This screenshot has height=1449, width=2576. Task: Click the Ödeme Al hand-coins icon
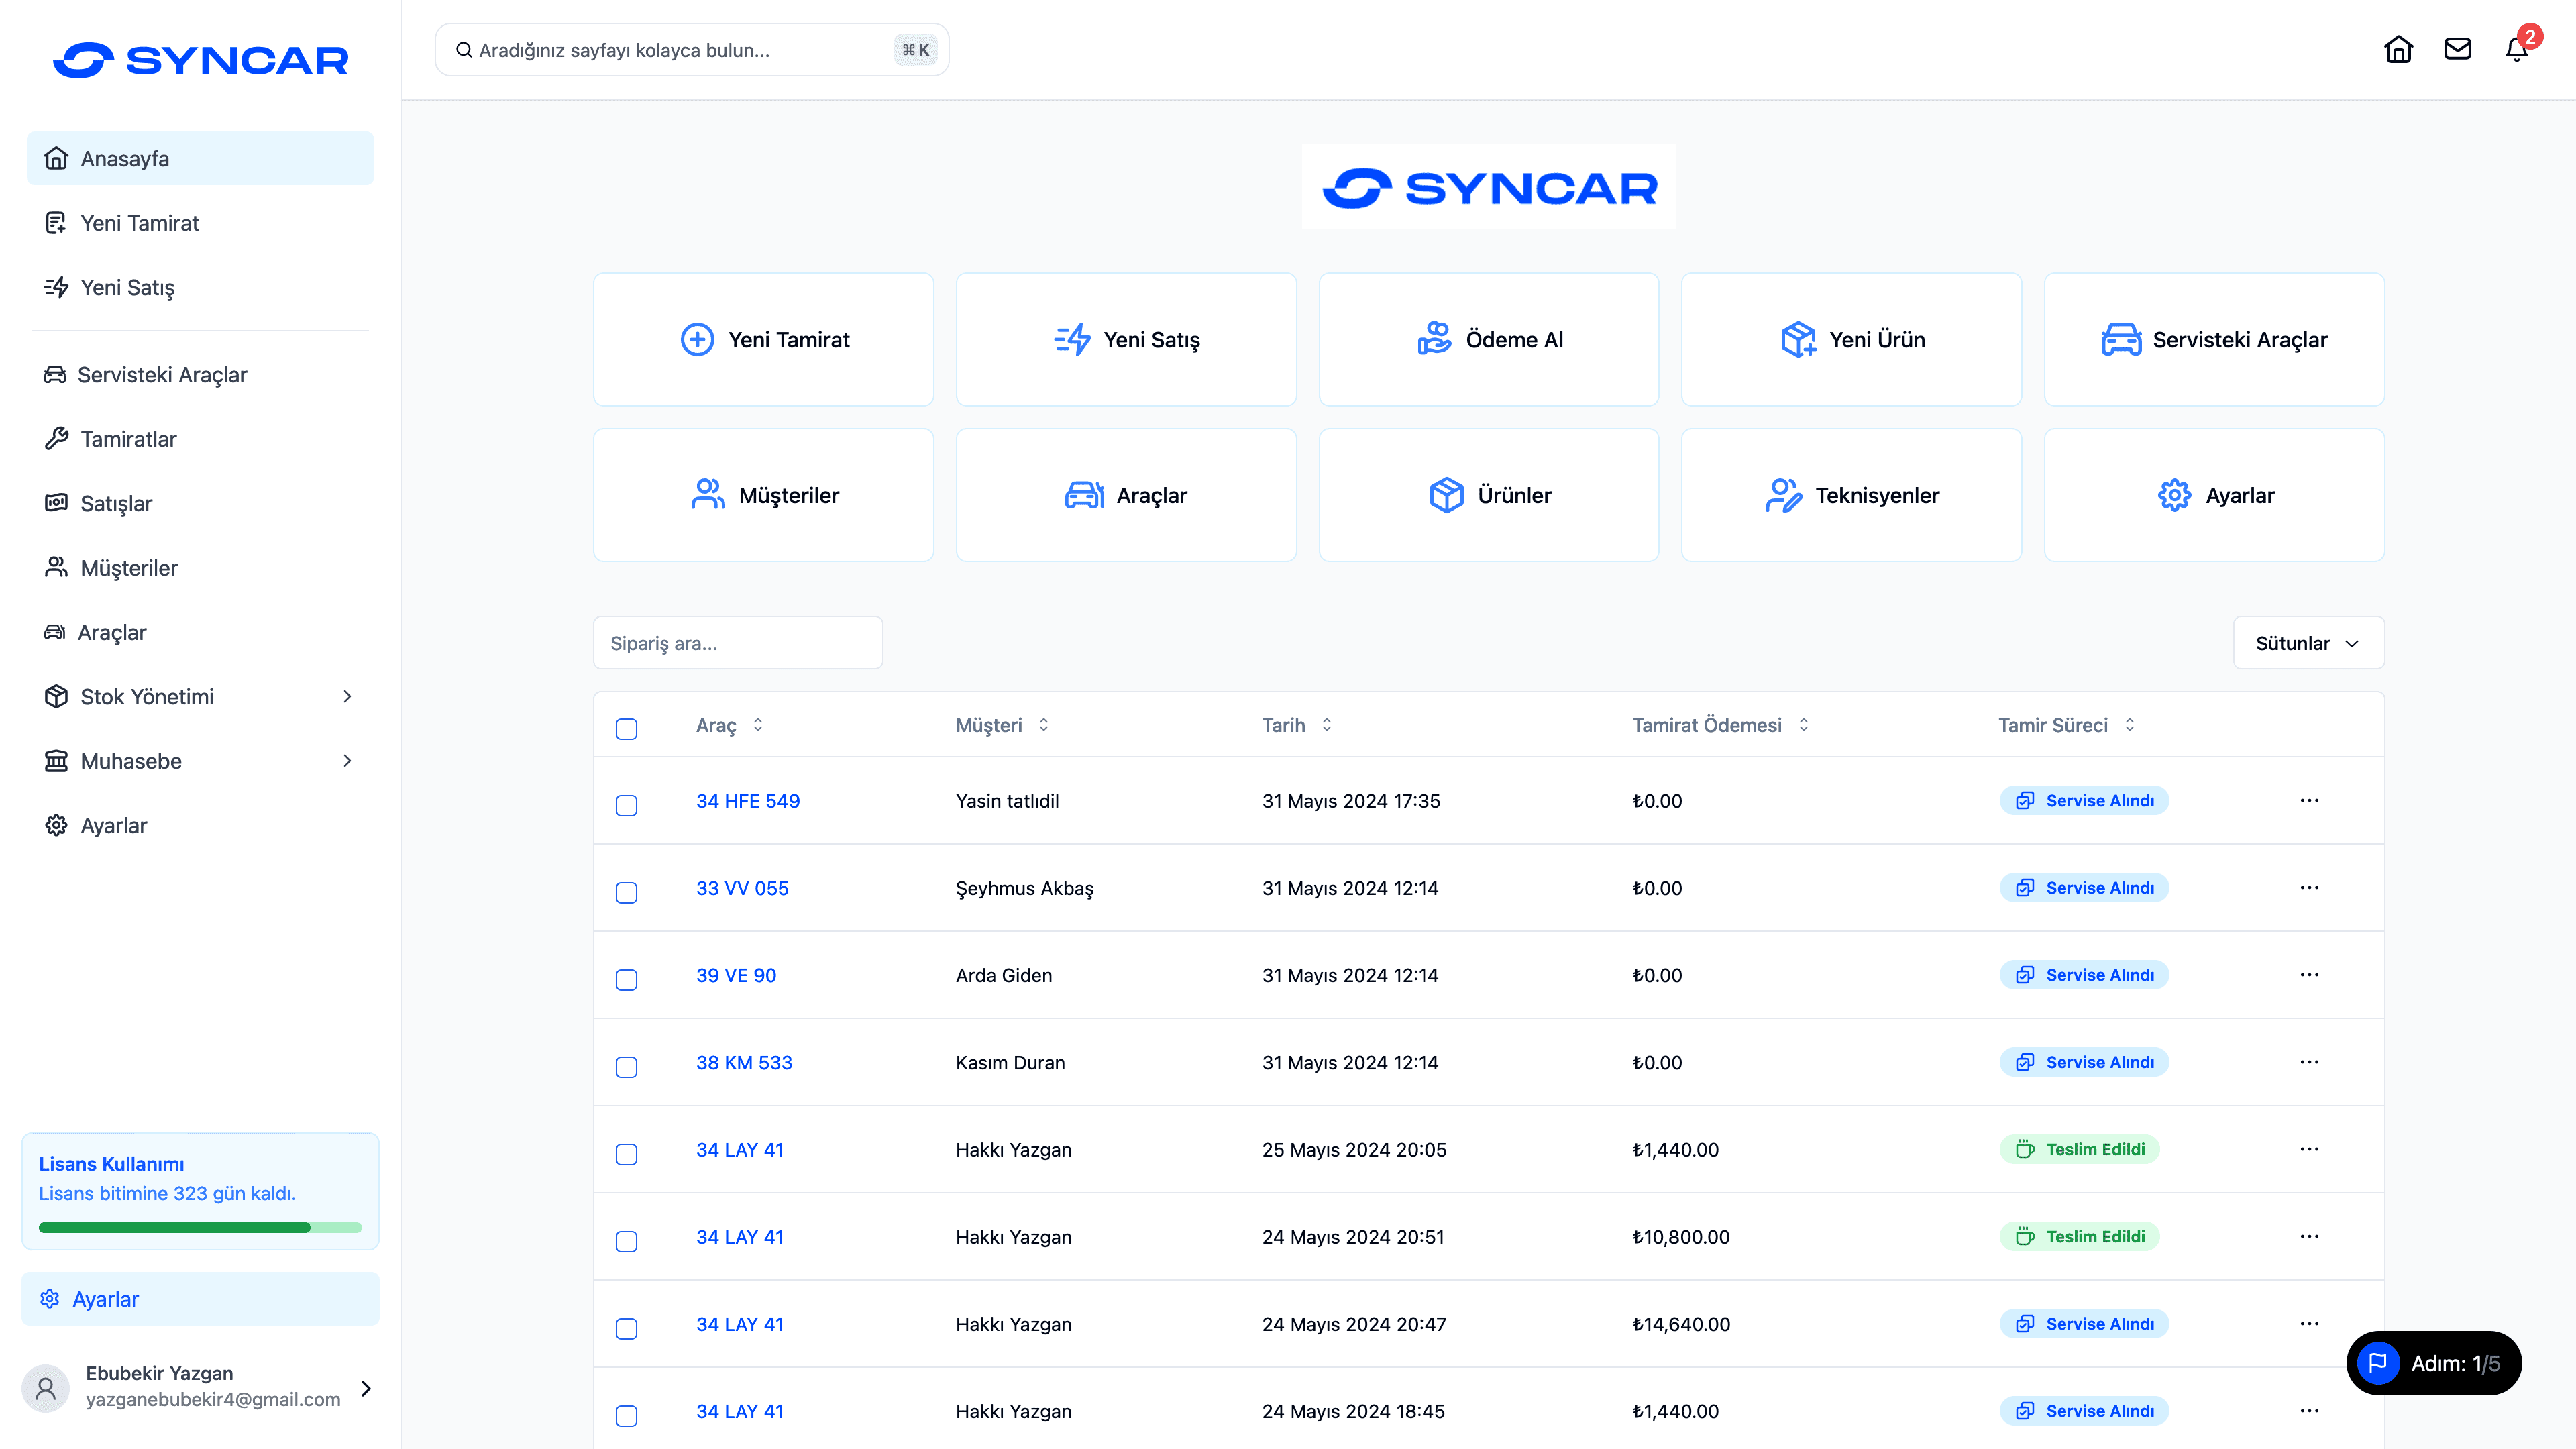[x=1434, y=339]
